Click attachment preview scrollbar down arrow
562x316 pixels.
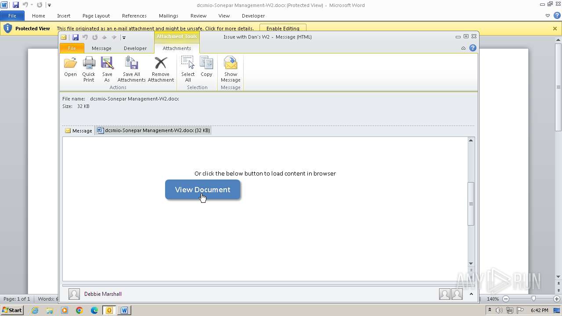click(471, 264)
